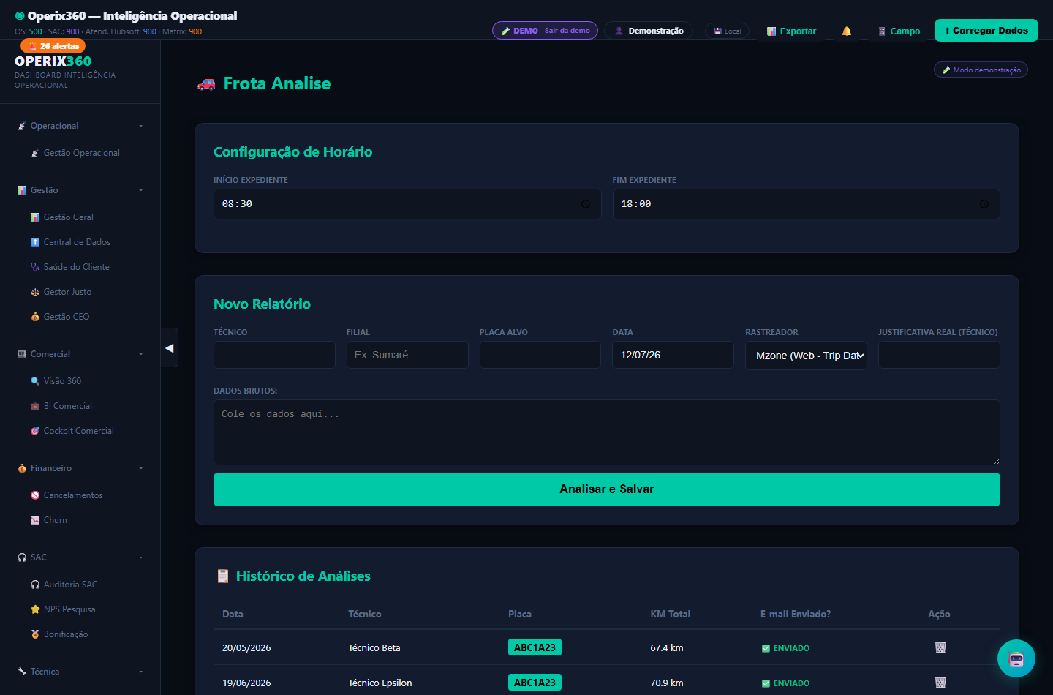Image resolution: width=1053 pixels, height=695 pixels.
Task: Open the Cancelamentos page
Action: point(73,495)
